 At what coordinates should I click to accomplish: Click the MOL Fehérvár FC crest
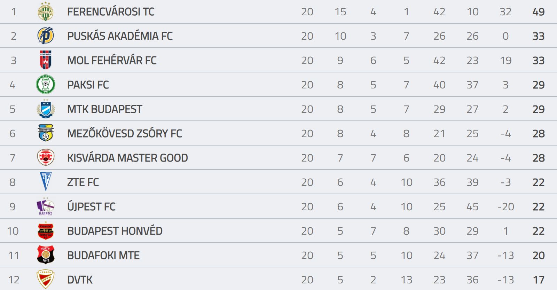click(46, 60)
